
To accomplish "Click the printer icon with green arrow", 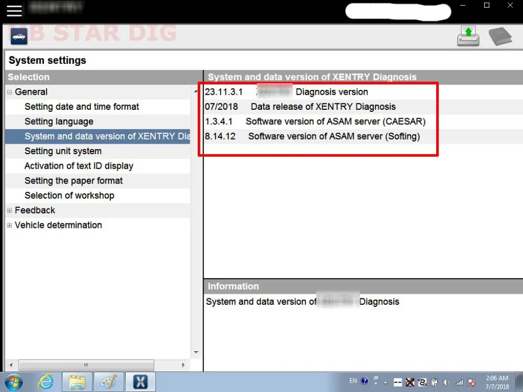I will click(x=468, y=36).
